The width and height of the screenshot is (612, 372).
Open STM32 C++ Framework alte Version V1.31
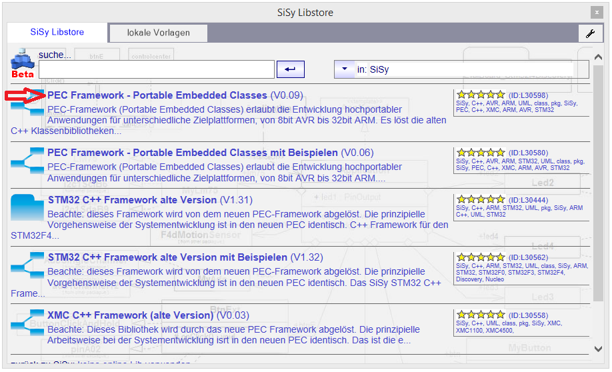pyautogui.click(x=132, y=200)
